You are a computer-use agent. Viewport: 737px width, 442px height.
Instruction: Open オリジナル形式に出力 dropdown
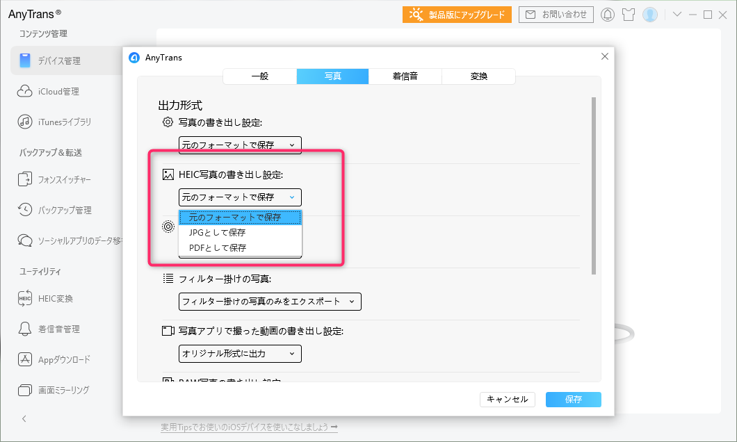[240, 354]
